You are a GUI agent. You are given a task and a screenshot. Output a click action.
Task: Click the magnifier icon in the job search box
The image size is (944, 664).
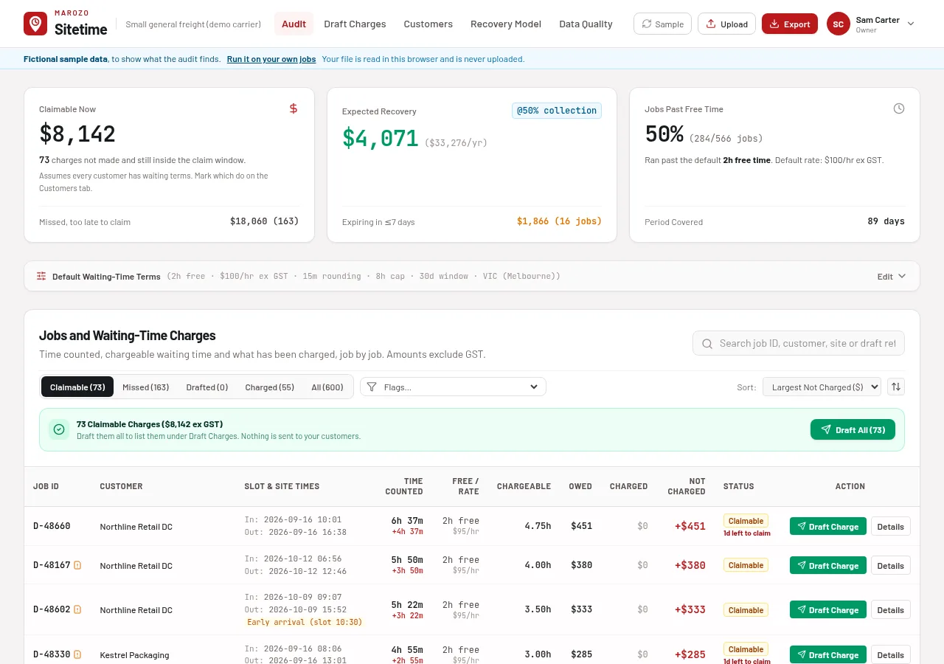click(707, 343)
